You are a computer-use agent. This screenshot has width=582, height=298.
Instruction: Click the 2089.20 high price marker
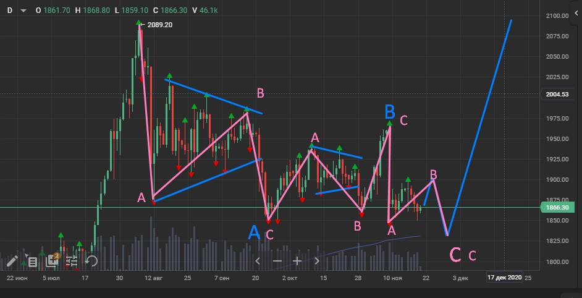tap(159, 25)
